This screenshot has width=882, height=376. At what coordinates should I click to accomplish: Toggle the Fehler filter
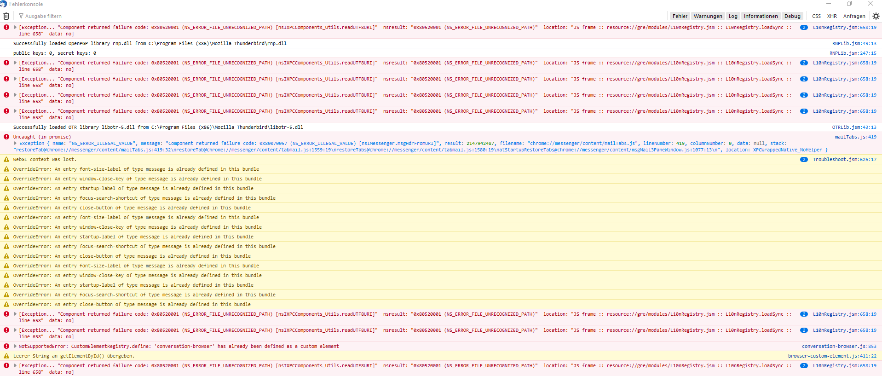click(x=680, y=16)
